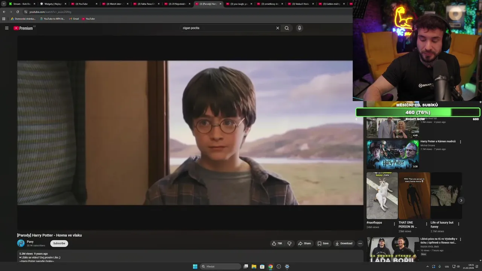Open Pavy channel name link

tap(30, 242)
